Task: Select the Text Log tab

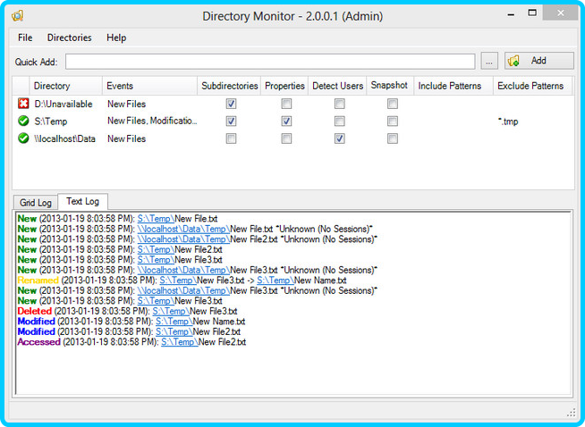Action: pyautogui.click(x=83, y=202)
